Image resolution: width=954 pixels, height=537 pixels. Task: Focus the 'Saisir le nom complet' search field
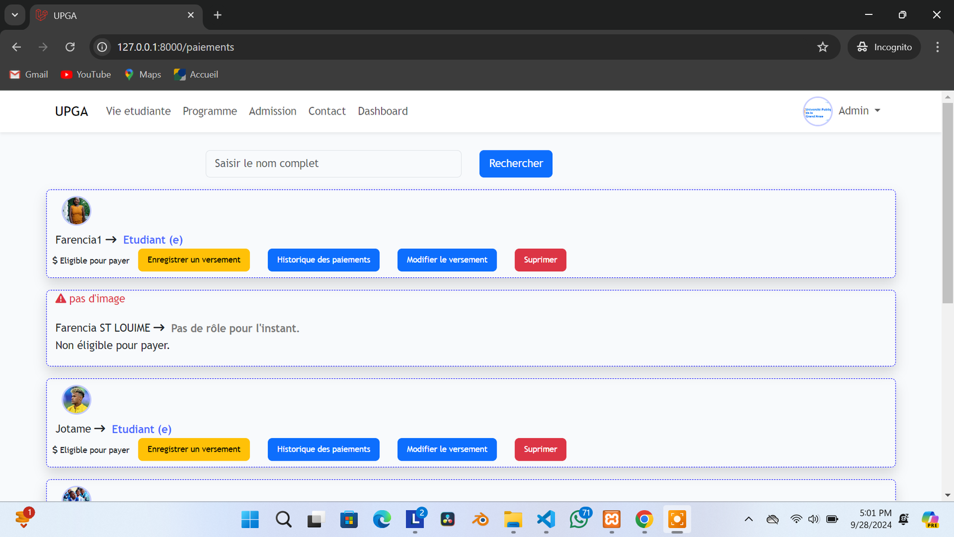333,163
